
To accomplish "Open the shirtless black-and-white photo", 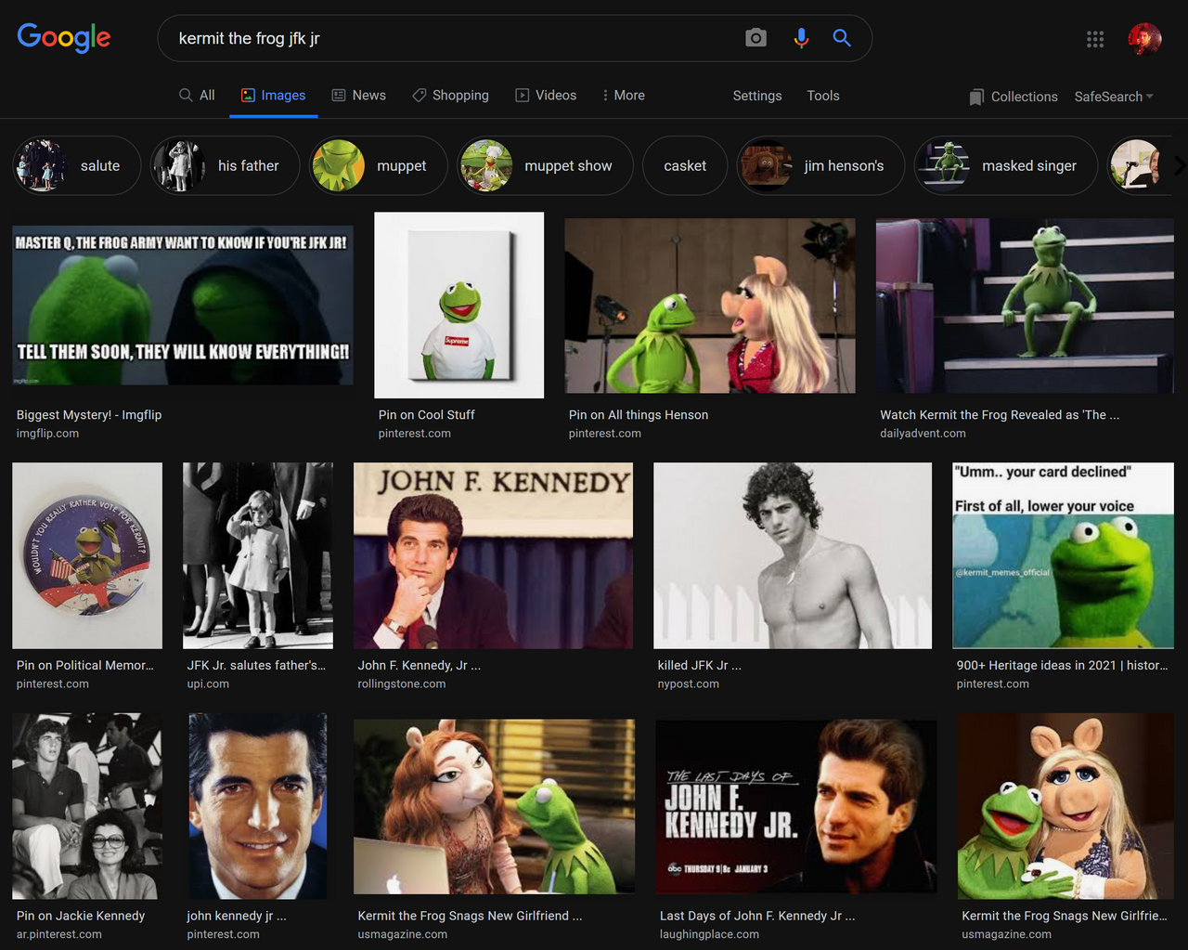I will tap(793, 555).
